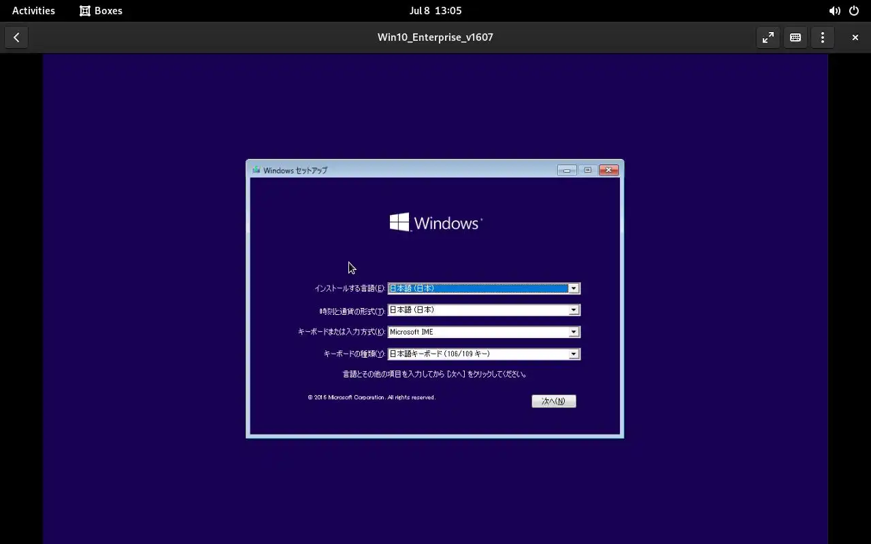Select the highlighted 日本語 (日本) language field
The height and width of the screenshot is (544, 871).
point(484,288)
